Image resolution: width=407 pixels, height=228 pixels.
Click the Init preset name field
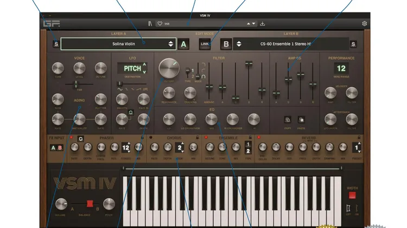pyautogui.click(x=205, y=24)
